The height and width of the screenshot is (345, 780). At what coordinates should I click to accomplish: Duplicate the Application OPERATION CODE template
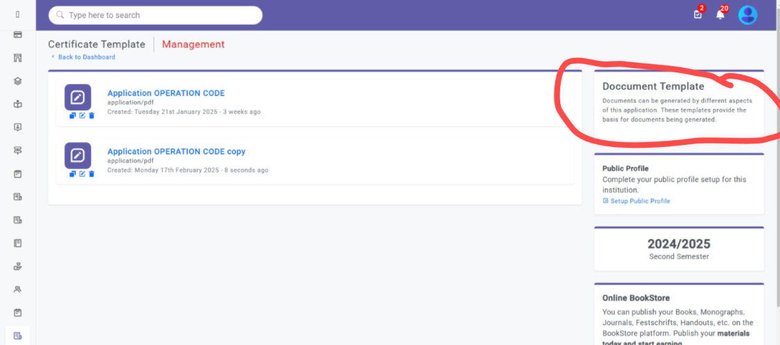73,116
